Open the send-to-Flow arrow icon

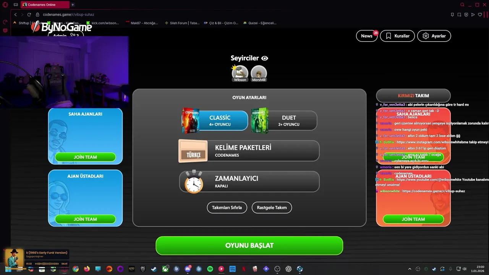tap(473, 15)
